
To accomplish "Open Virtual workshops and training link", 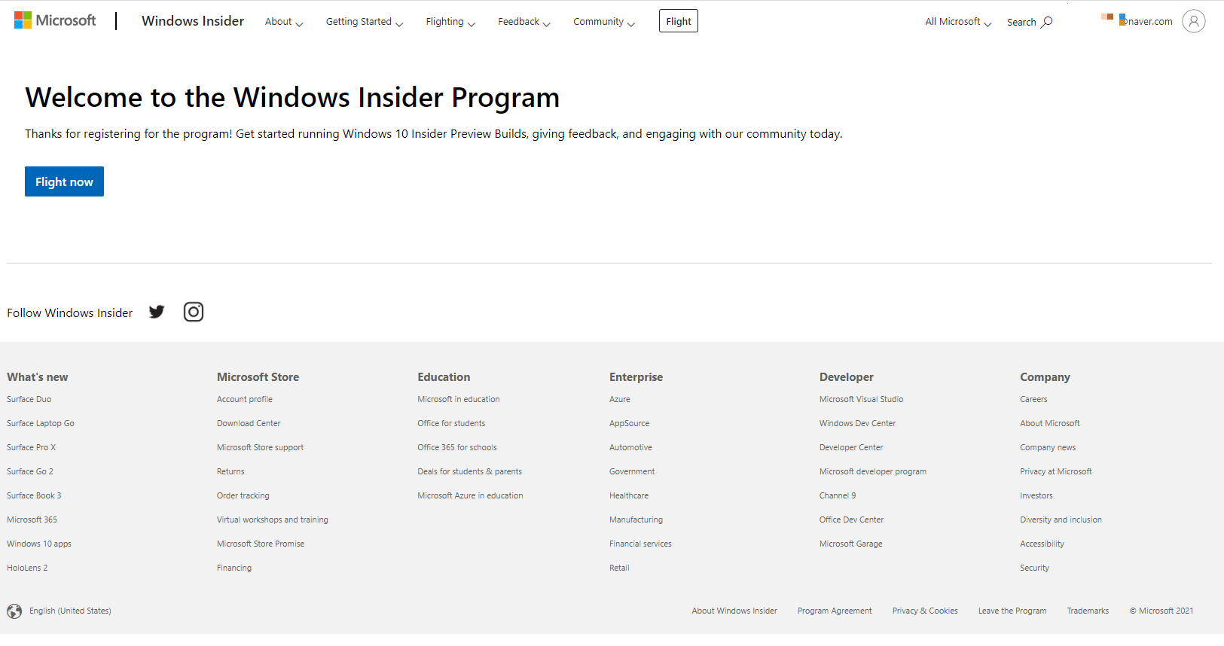I will [x=273, y=520].
